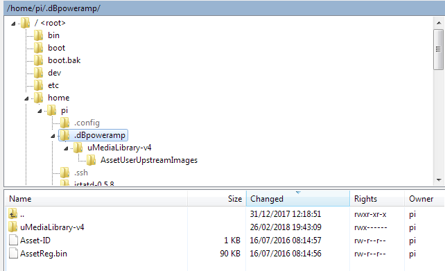Select boot in the directory tree
The height and width of the screenshot is (271, 445).
56,48
